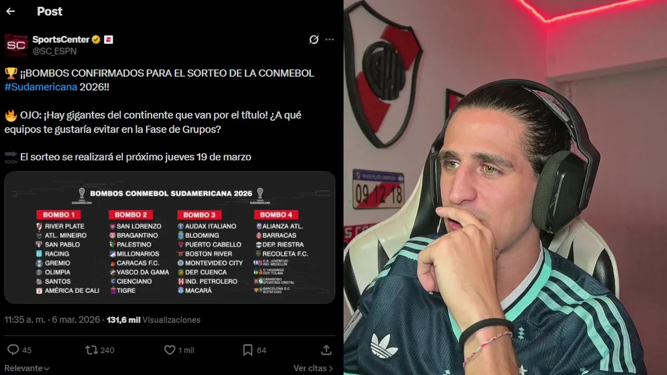Screen dimensions: 667x375
Task: Click the Post header title
Action: 50,11
